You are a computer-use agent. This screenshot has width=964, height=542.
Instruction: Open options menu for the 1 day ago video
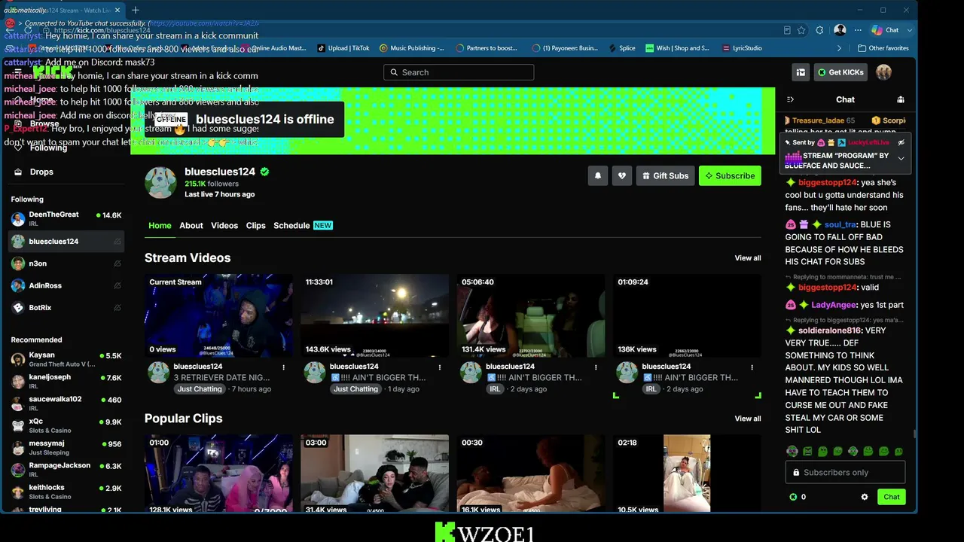click(x=440, y=367)
